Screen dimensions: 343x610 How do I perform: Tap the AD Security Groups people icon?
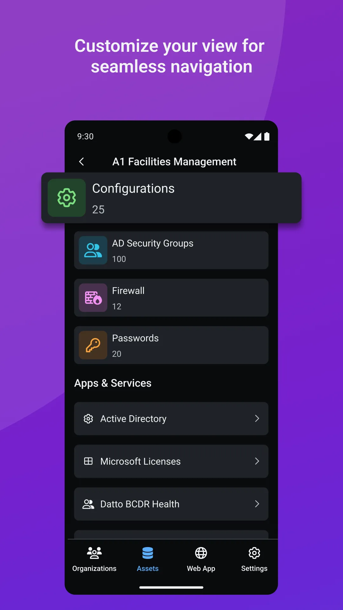coord(93,250)
